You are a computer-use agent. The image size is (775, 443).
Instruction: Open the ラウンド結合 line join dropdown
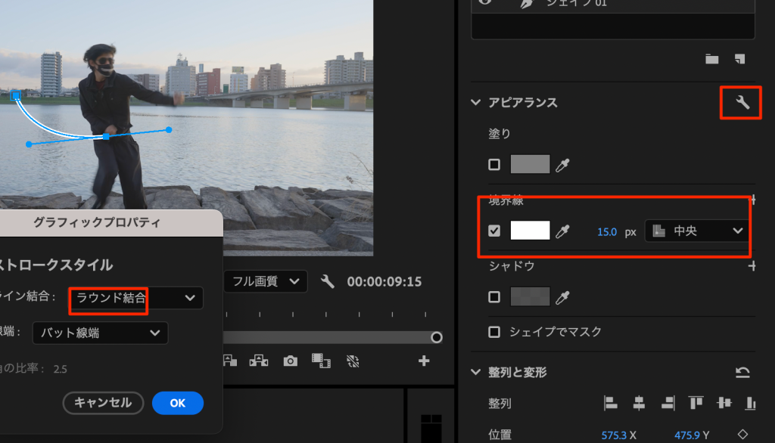click(x=136, y=298)
